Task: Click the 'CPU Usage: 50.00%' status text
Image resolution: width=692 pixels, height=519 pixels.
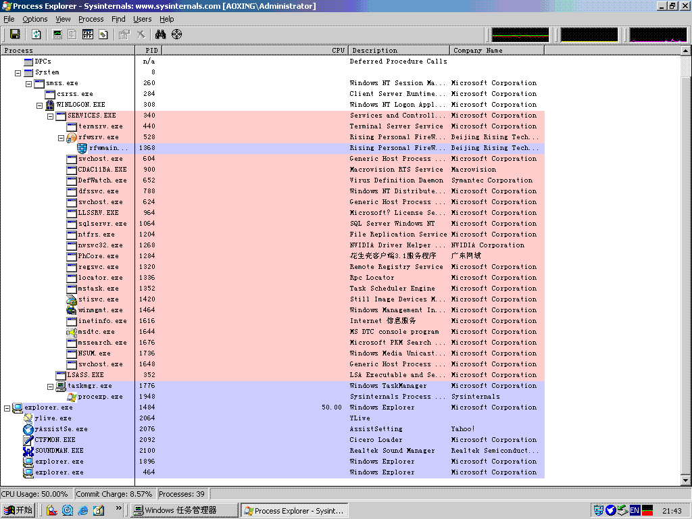Action: coord(34,494)
